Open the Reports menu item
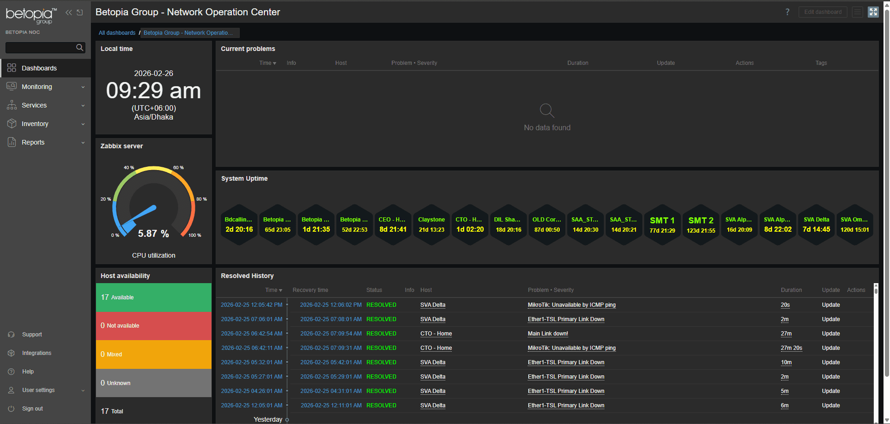The width and height of the screenshot is (890, 424). point(45,142)
